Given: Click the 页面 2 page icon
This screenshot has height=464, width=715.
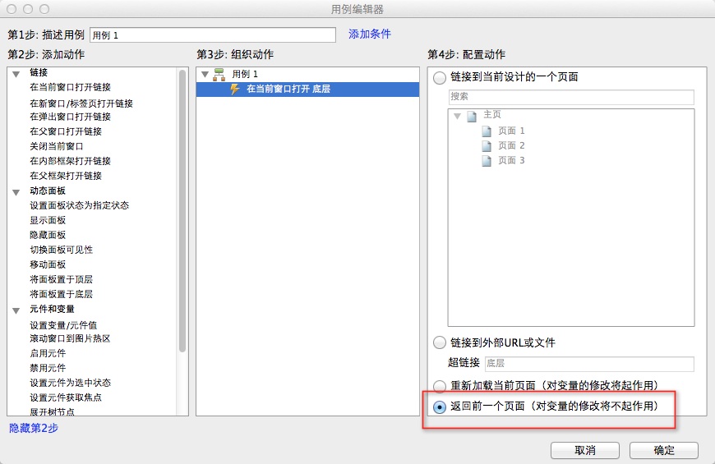Looking at the screenshot, I should (x=487, y=145).
